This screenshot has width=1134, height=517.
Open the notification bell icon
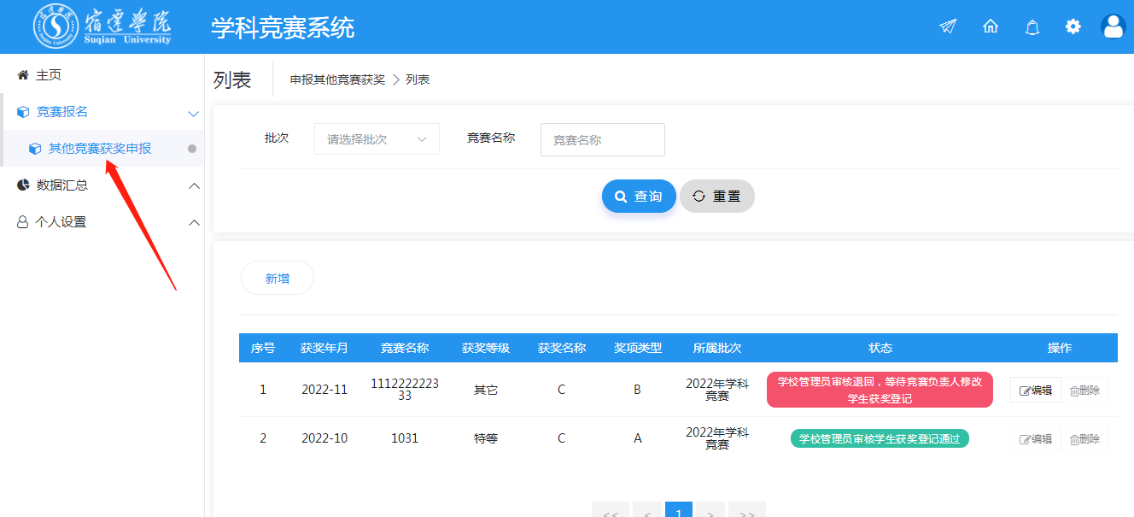tap(1032, 27)
